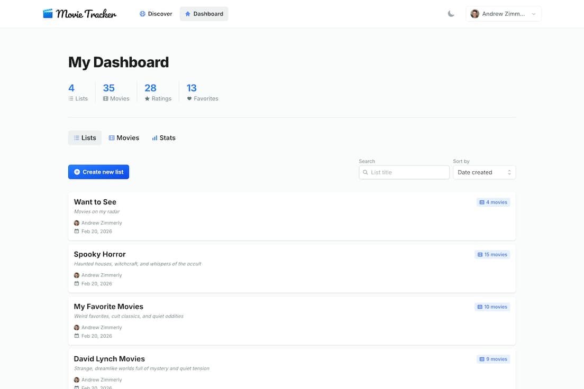Click author avatar on David Lynch Movies card
584x389 pixels.
(x=77, y=380)
